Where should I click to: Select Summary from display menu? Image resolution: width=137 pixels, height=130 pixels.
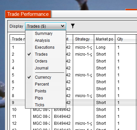pyautogui.click(x=43, y=34)
